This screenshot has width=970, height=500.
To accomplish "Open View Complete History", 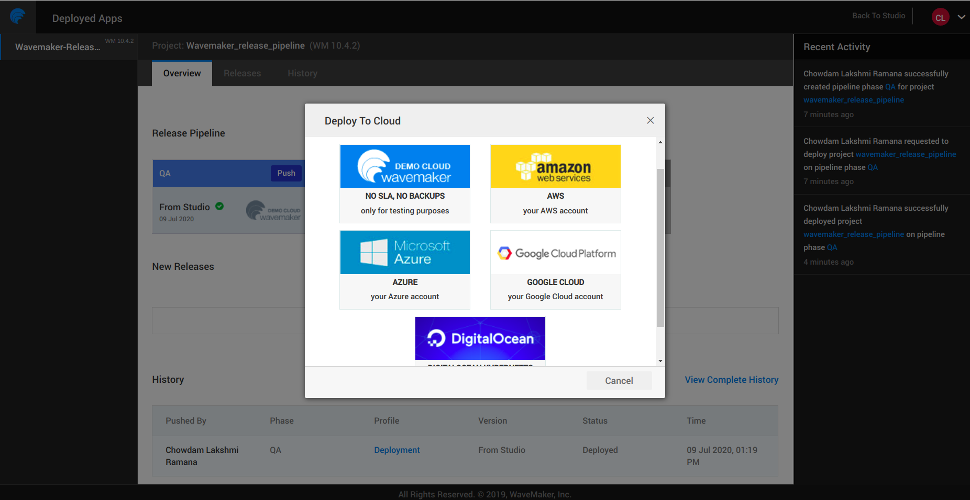I will point(731,380).
